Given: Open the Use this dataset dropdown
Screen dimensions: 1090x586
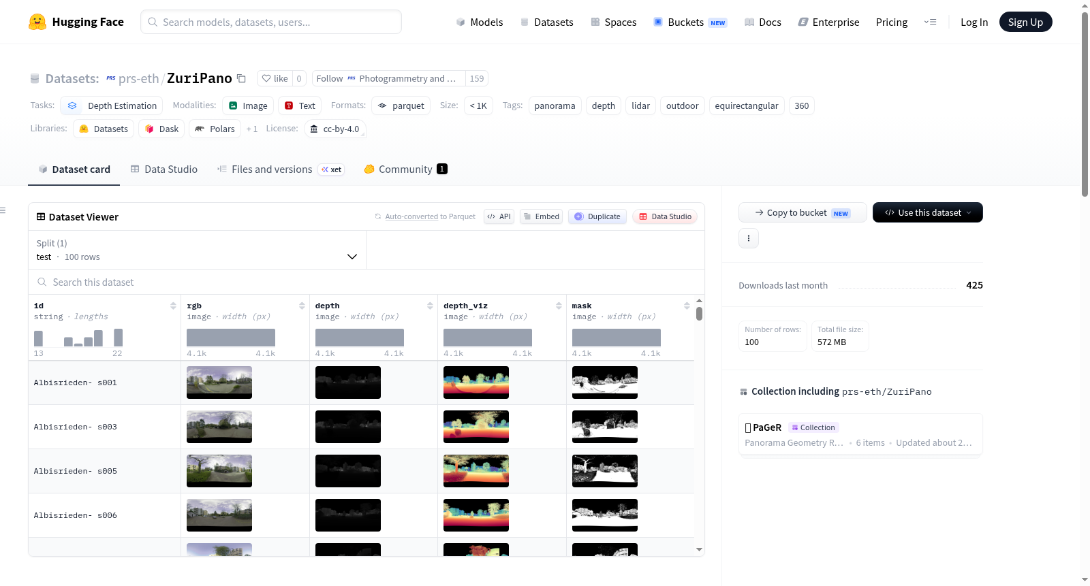Looking at the screenshot, I should (928, 212).
